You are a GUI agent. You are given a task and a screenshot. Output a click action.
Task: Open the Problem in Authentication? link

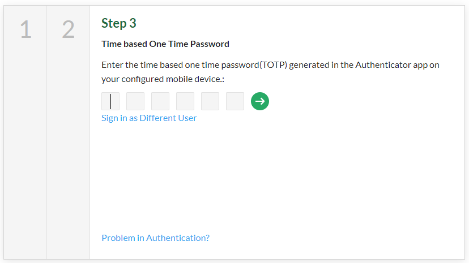pos(155,238)
